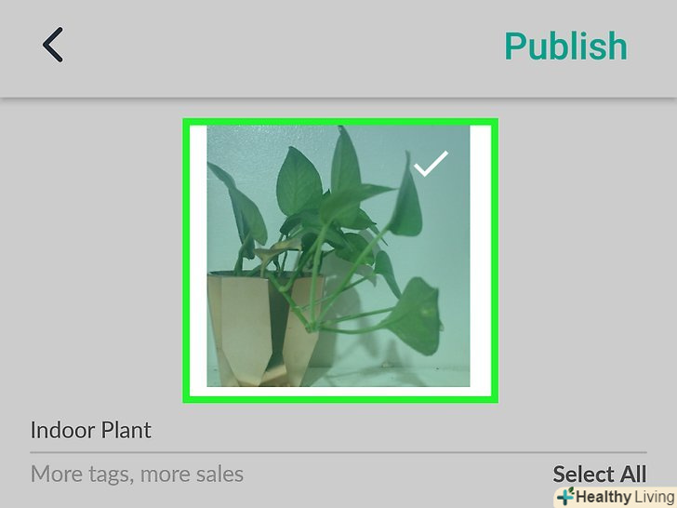
Task: Open the Healthy Living watermark link
Action: pyautogui.click(x=617, y=497)
